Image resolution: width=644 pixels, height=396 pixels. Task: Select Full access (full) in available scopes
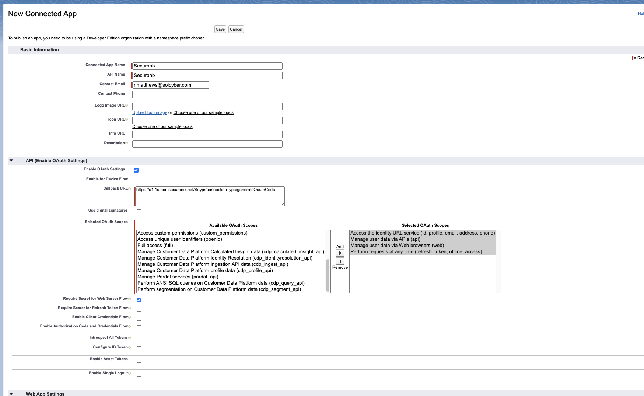[x=155, y=246]
